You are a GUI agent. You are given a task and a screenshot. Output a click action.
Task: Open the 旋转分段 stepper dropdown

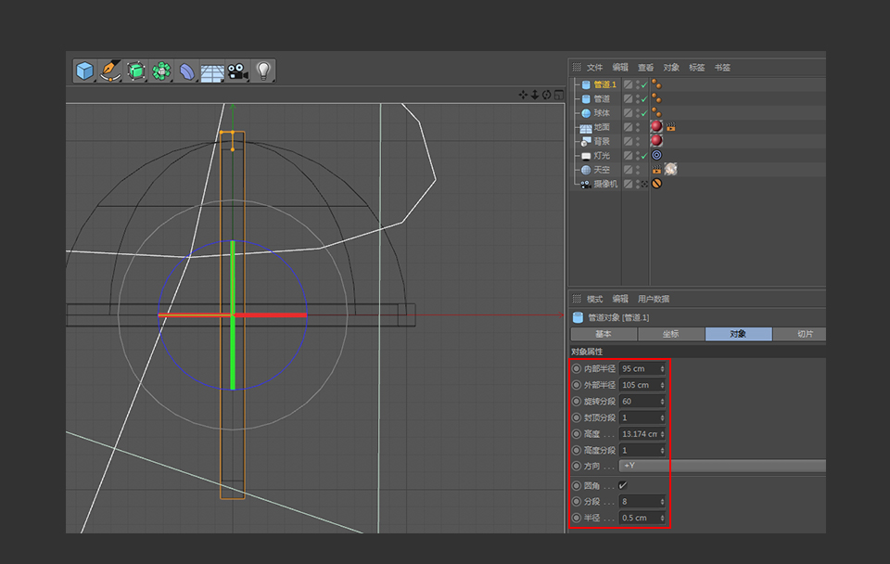point(664,401)
